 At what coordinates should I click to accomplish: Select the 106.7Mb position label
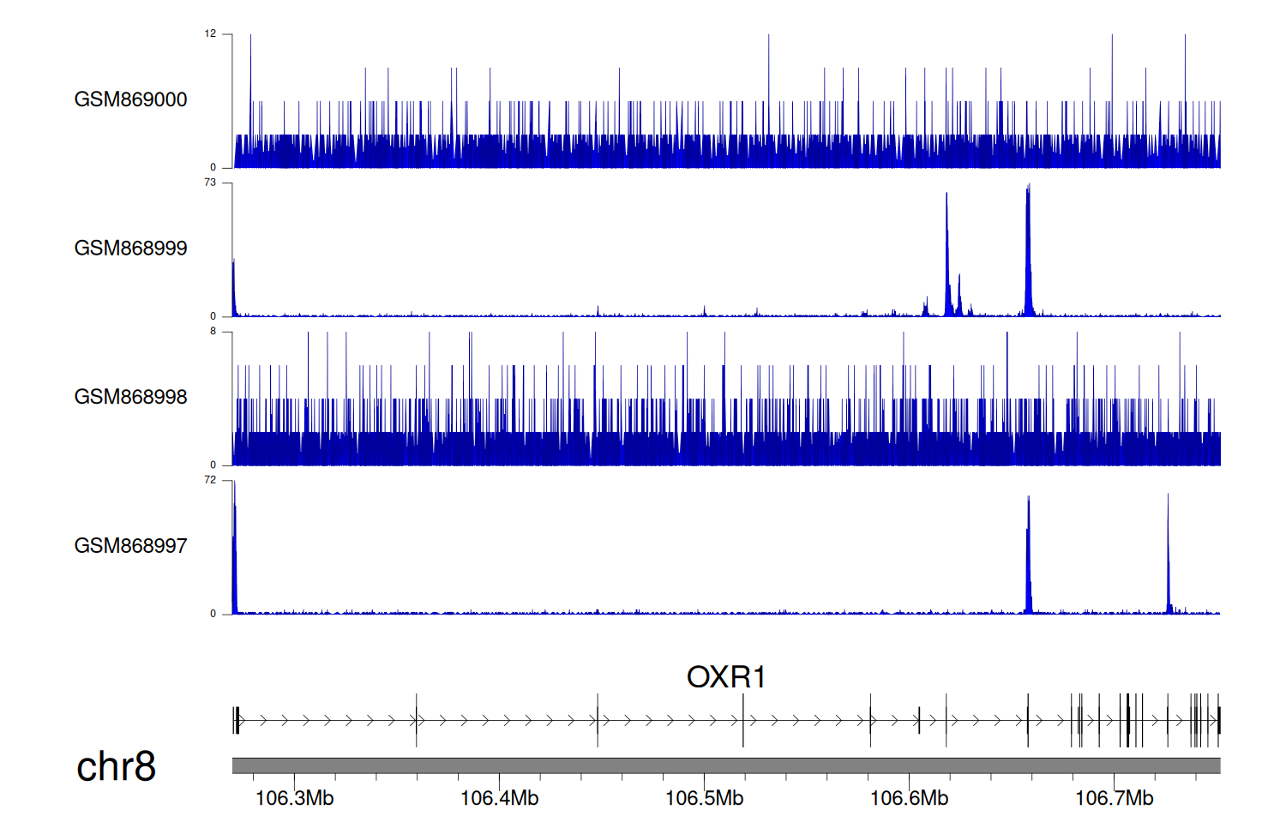(1114, 799)
